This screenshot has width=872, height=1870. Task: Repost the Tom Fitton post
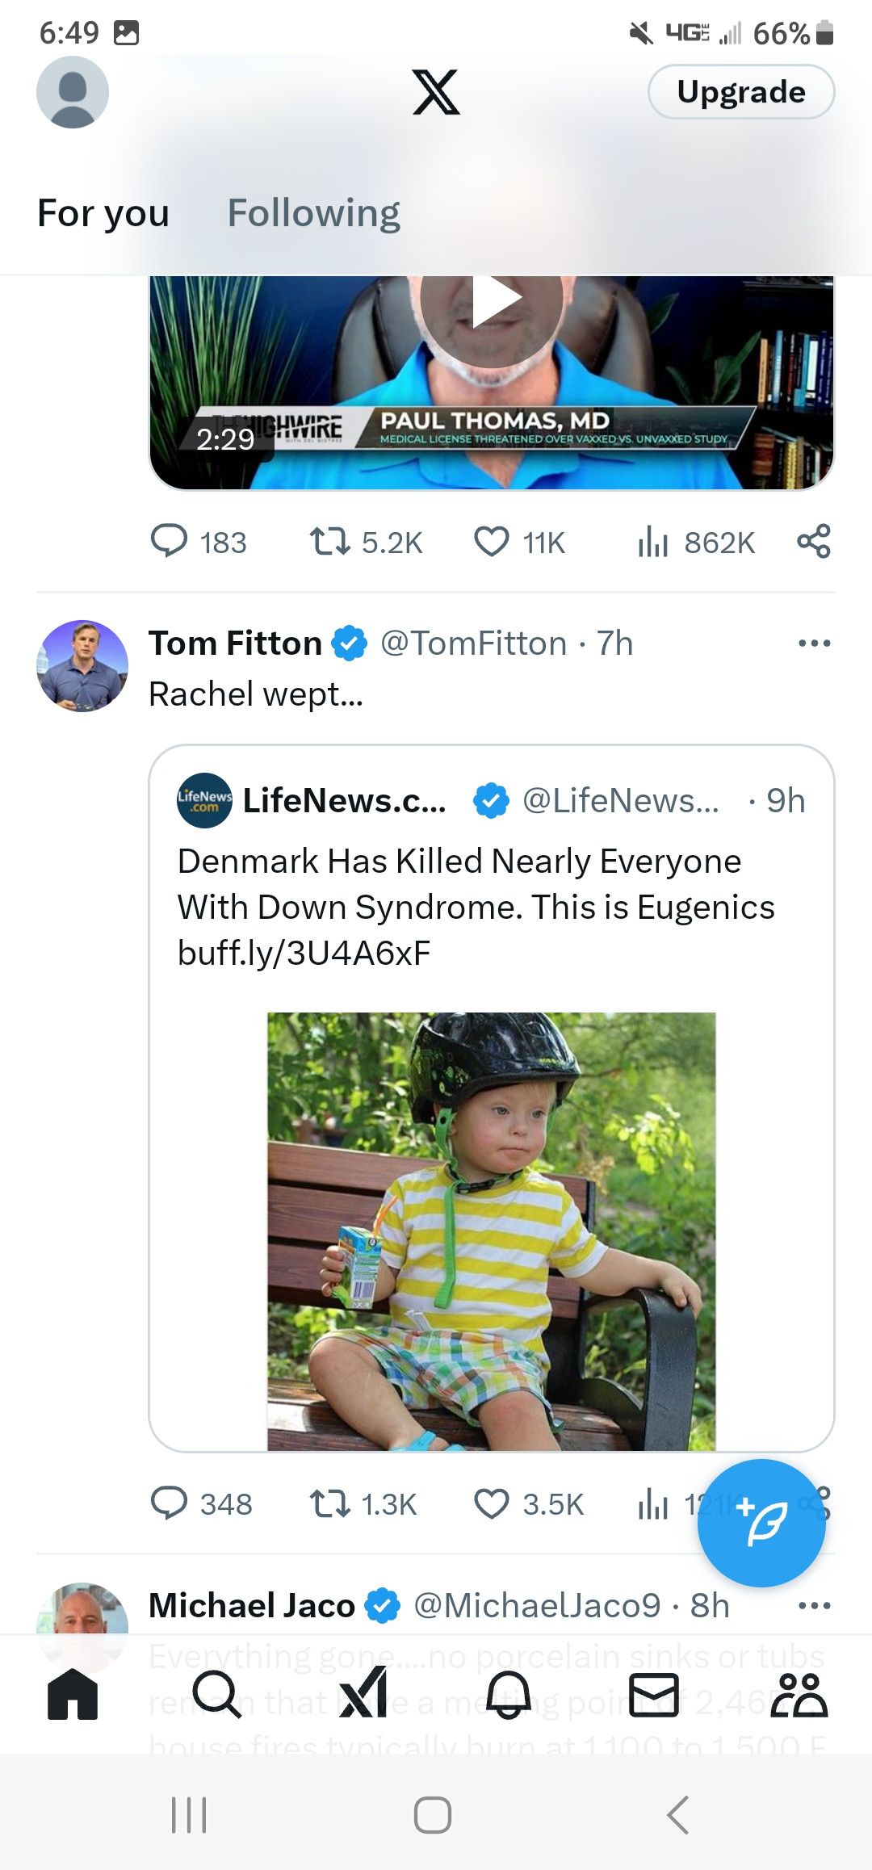click(x=330, y=1503)
